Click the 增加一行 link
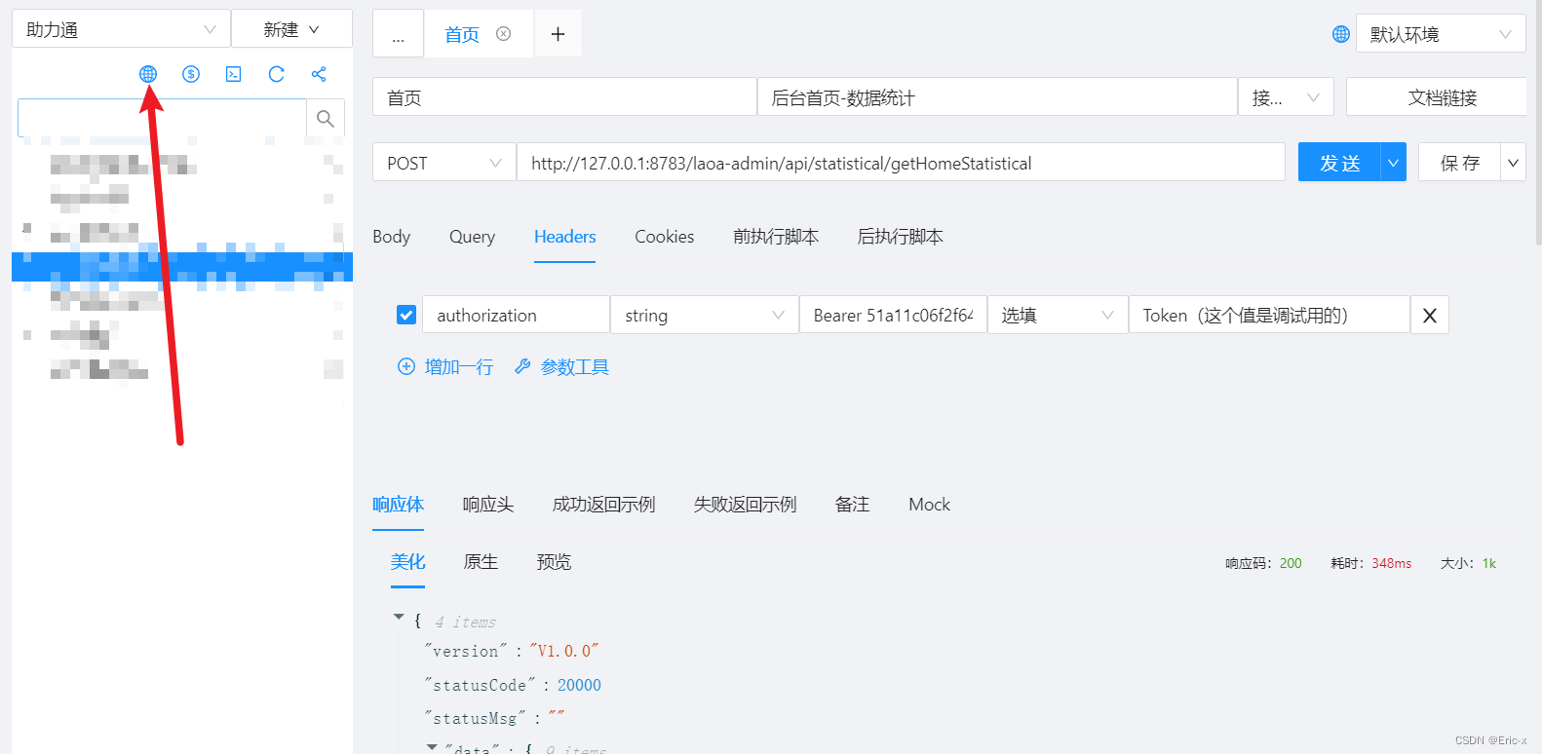Image resolution: width=1542 pixels, height=754 pixels. (x=458, y=366)
